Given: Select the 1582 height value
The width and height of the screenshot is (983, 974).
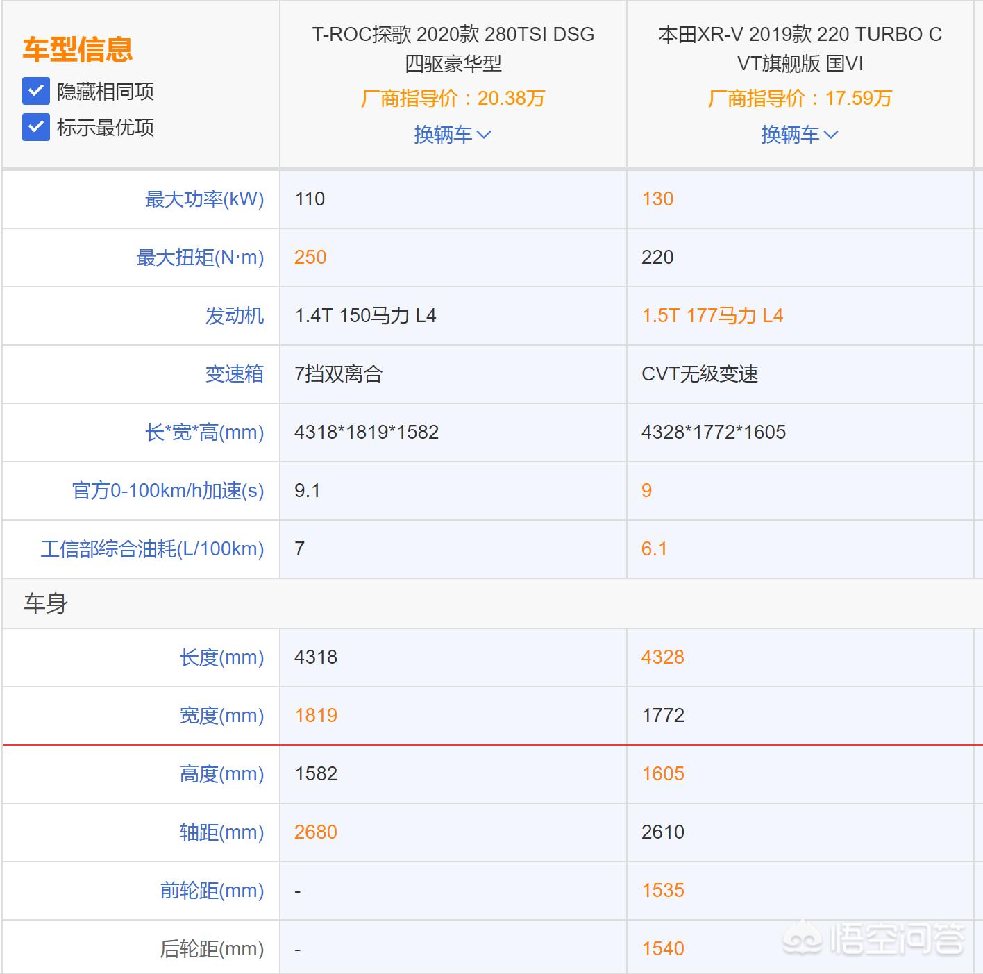Looking at the screenshot, I should point(316,774).
